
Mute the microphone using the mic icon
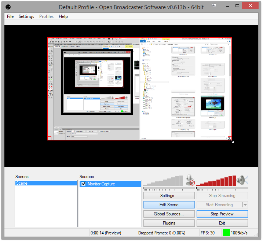point(190,180)
